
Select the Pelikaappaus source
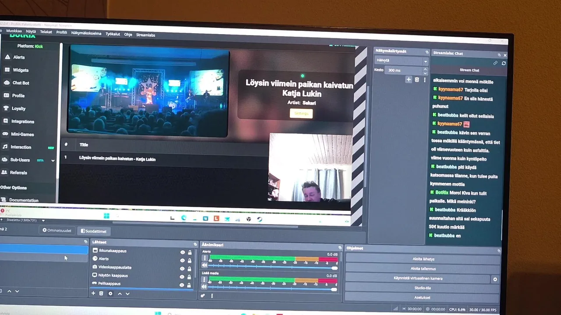(x=109, y=283)
